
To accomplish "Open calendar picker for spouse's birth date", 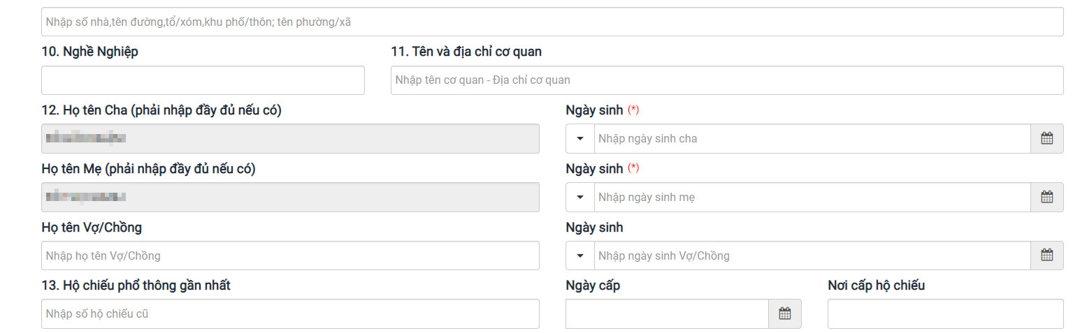I will pyautogui.click(x=1046, y=256).
